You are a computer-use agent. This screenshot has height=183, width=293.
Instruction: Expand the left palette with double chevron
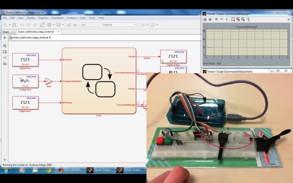tap(5, 160)
